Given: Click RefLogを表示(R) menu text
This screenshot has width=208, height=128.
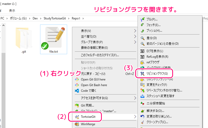Looking at the screenshot, I should point(157,57).
